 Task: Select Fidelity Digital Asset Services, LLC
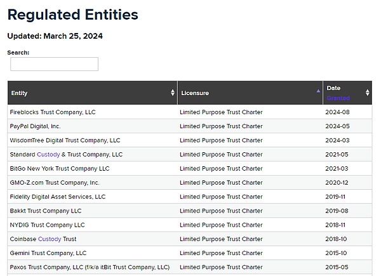pyautogui.click(x=58, y=197)
